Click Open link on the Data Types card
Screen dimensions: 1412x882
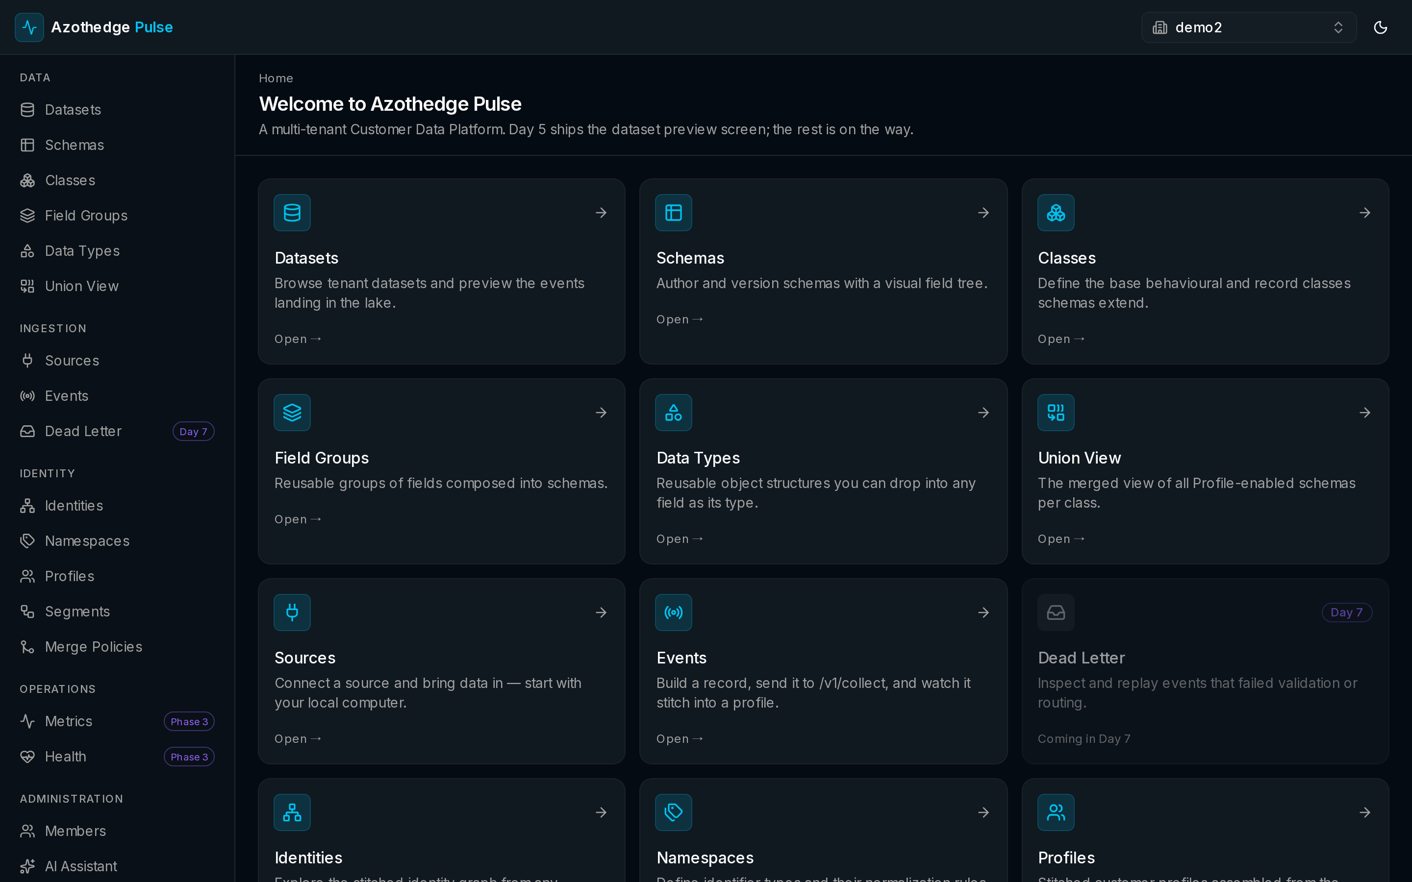(680, 539)
